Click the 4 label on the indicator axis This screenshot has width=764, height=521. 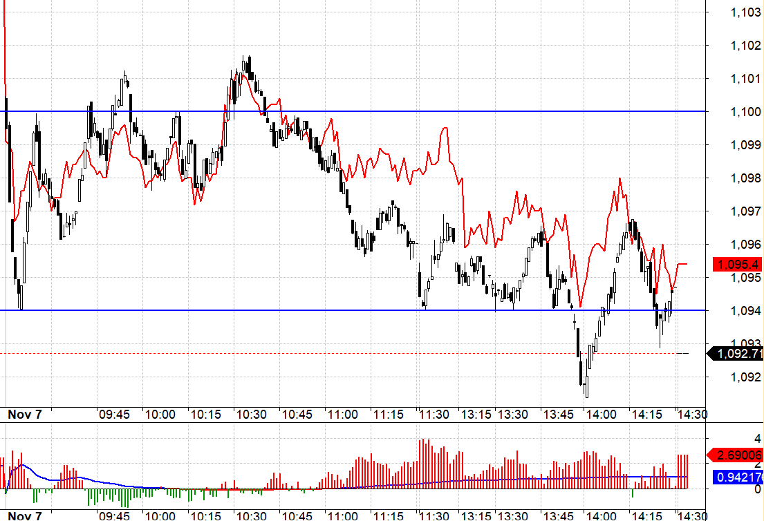pos(758,439)
